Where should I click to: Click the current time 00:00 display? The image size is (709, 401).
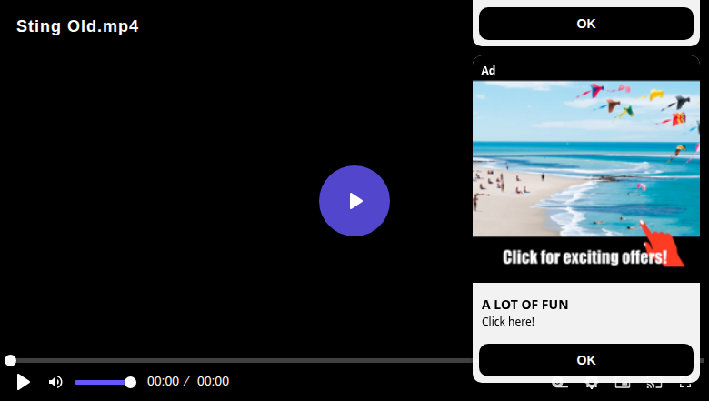[163, 381]
